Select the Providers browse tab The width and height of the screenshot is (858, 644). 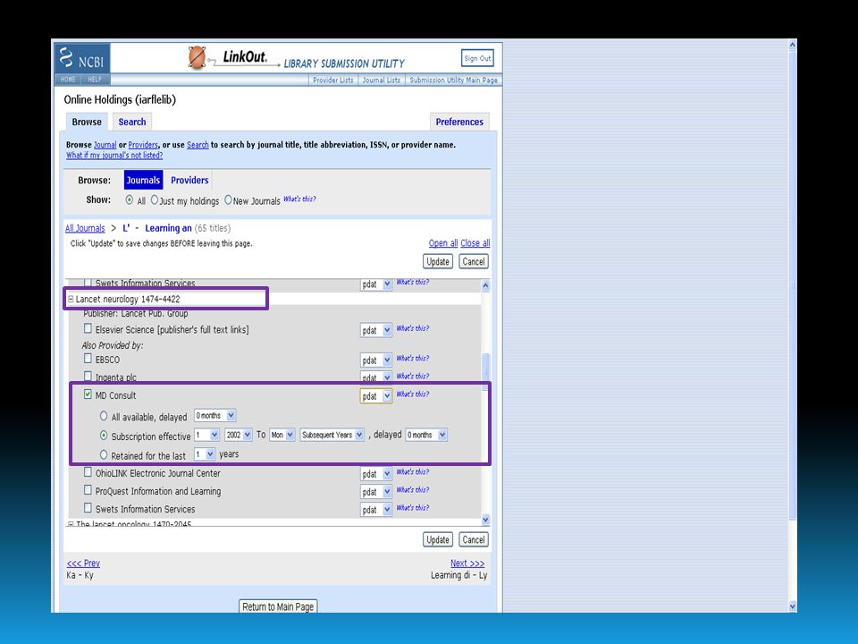point(189,180)
